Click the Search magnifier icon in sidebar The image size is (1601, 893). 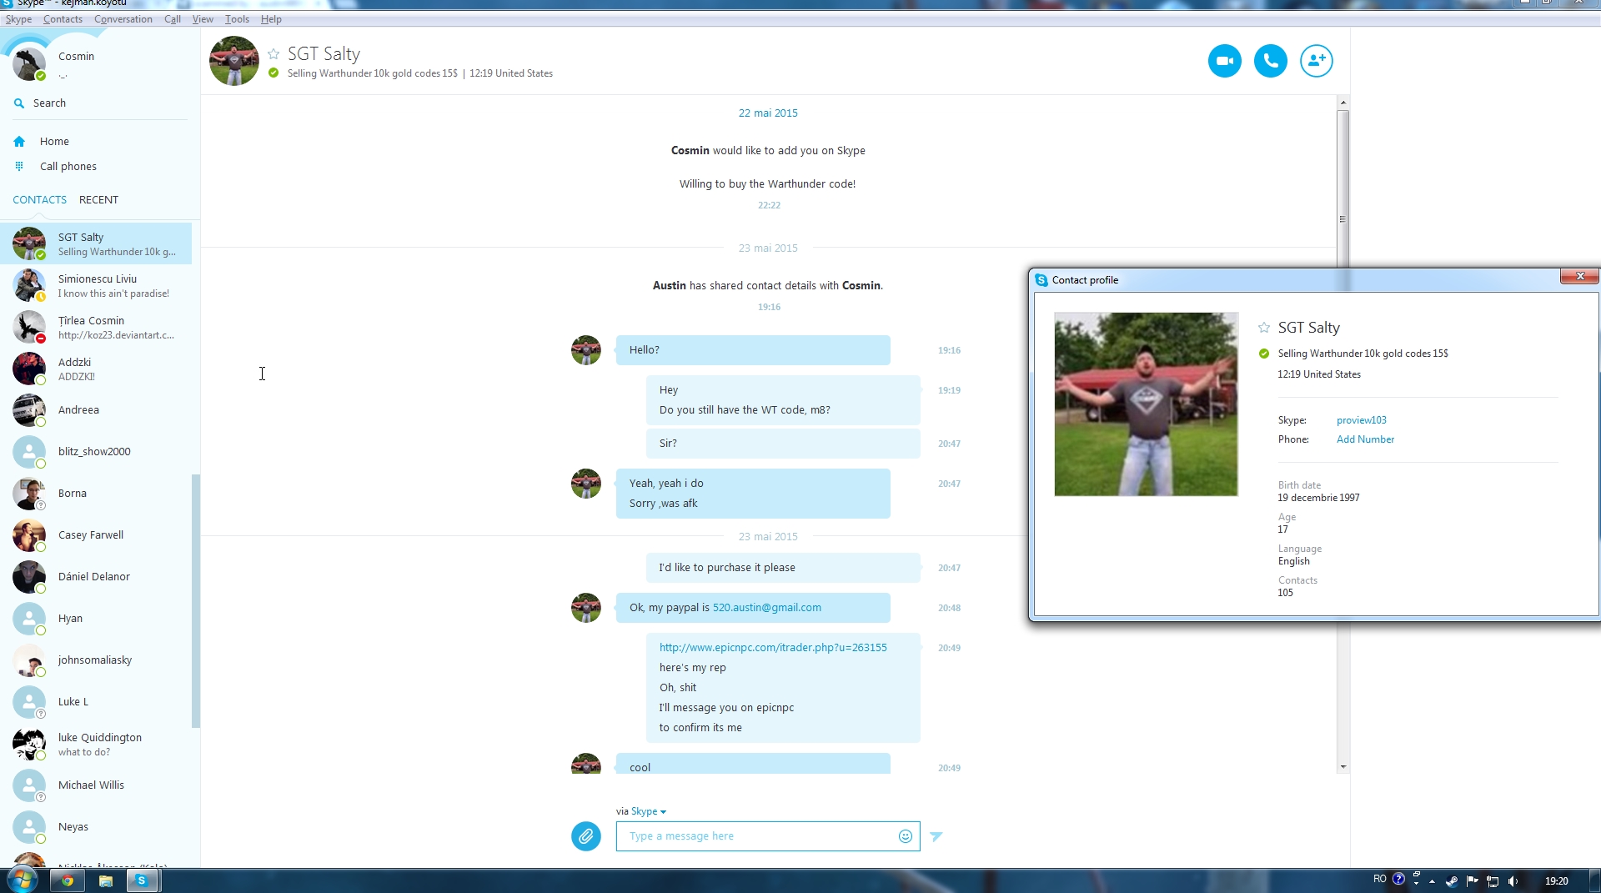[19, 103]
